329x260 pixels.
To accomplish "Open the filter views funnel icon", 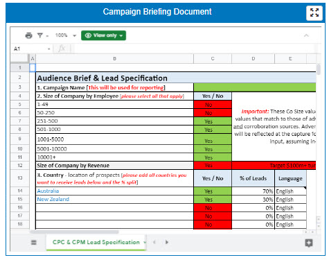I will pos(40,35).
